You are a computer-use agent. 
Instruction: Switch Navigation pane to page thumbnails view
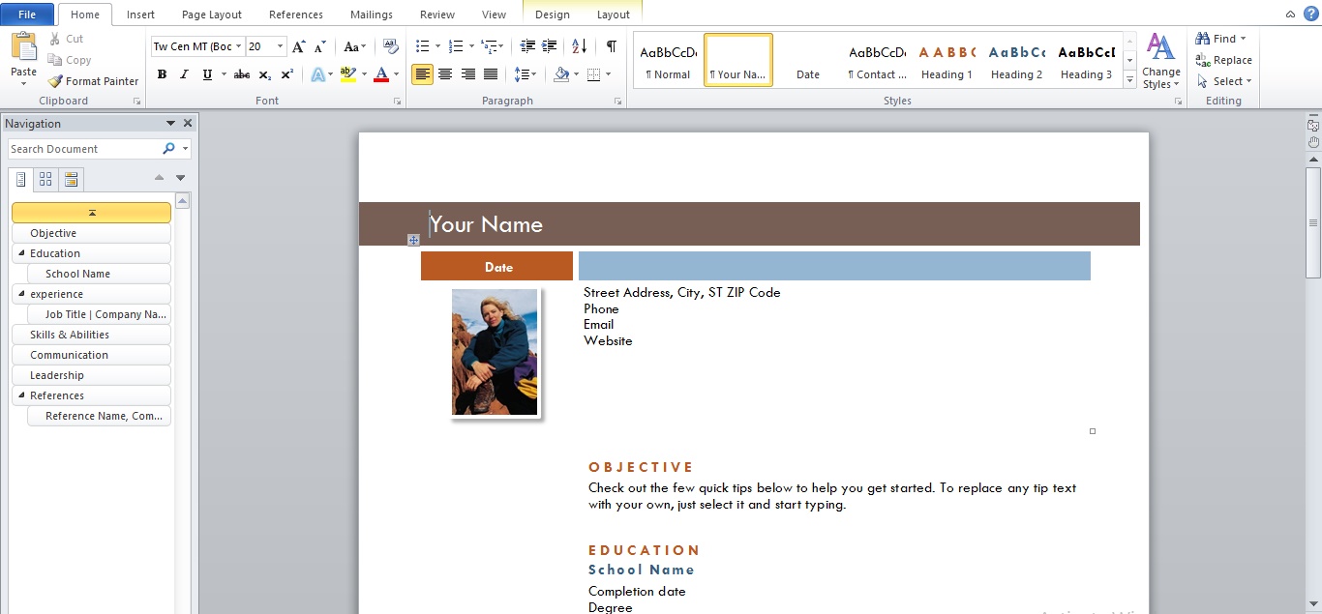click(45, 179)
